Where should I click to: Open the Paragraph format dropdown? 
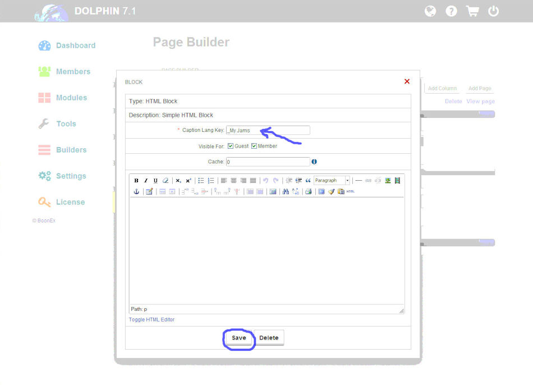332,181
